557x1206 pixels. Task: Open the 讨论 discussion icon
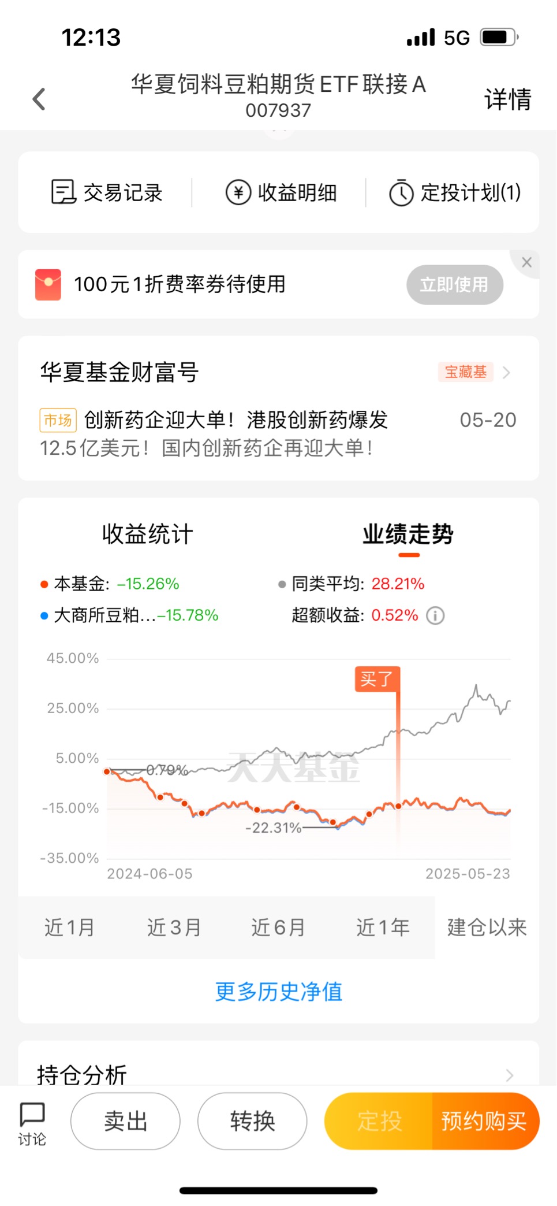click(32, 1123)
